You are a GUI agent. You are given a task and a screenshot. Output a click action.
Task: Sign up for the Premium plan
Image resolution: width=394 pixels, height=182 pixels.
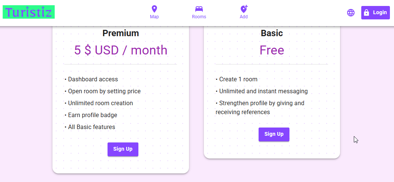(x=123, y=149)
